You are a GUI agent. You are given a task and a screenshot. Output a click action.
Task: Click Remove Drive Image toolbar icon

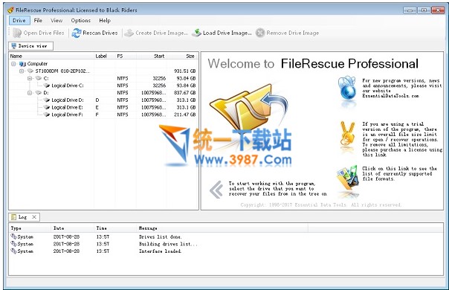pos(260,33)
